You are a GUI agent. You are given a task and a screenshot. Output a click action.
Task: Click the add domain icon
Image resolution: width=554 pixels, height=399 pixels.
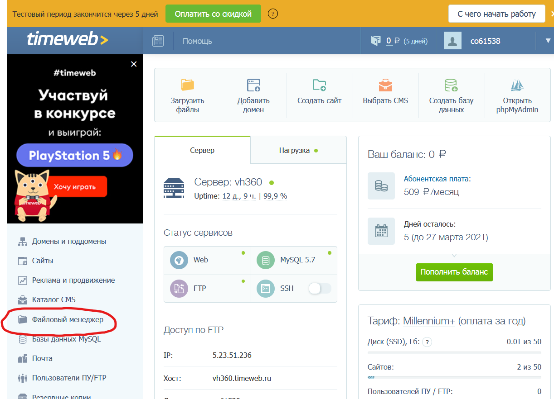pos(253,85)
